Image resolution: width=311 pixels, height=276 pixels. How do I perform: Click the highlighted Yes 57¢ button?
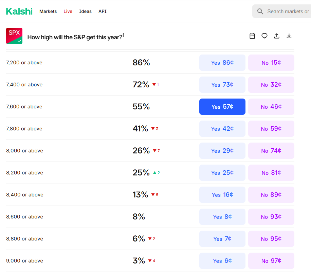click(x=222, y=107)
